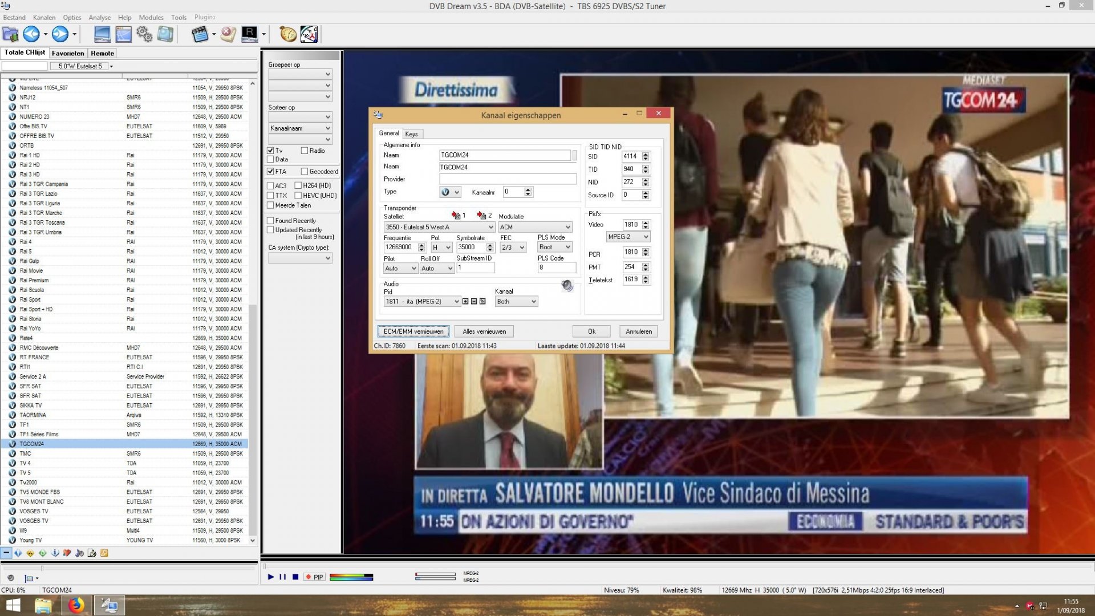Click the delete channel eraser icon
This screenshot has height=616, width=1095.
pyautogui.click(x=228, y=34)
